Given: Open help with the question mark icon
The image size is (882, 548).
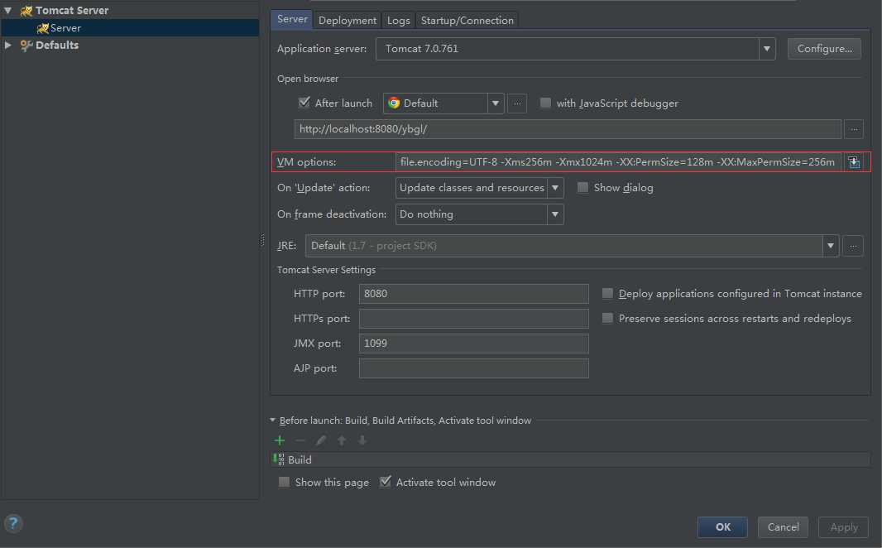Looking at the screenshot, I should 13,524.
